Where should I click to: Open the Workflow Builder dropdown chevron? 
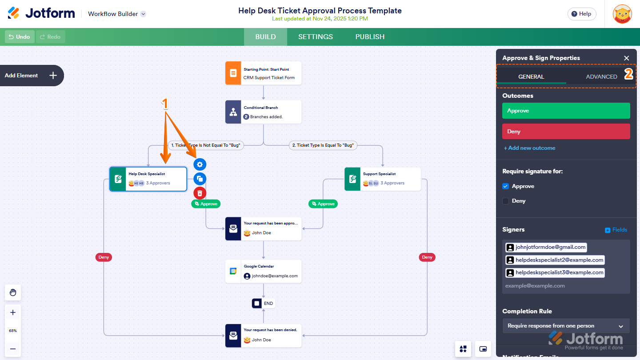point(143,14)
